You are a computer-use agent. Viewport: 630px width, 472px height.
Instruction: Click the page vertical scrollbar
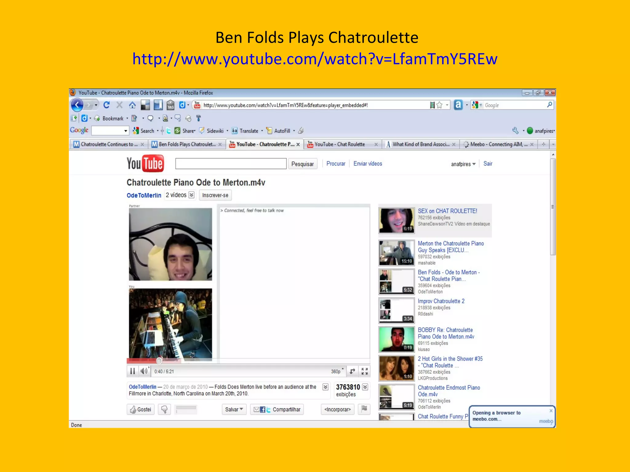pyautogui.click(x=553, y=207)
